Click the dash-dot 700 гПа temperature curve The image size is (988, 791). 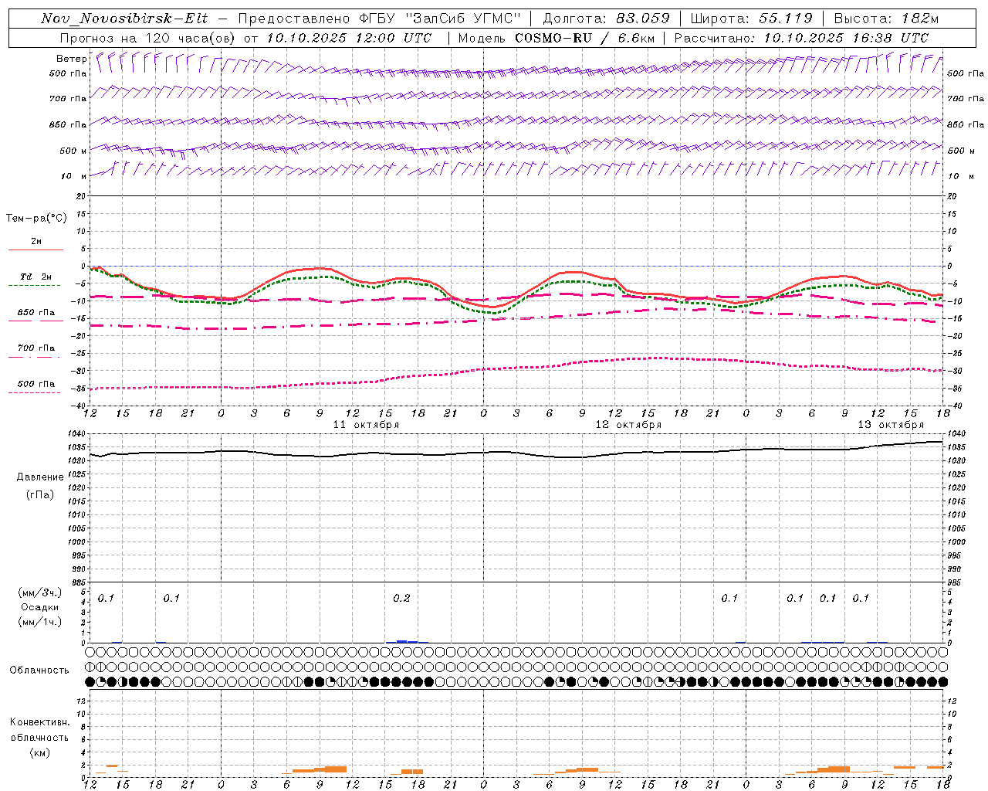tap(516, 318)
